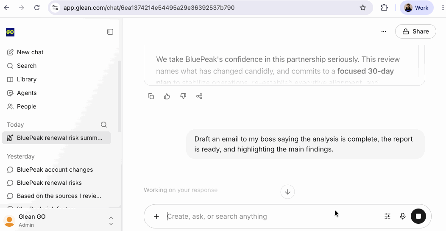Give the response a thumbs up
Image resolution: width=446 pixels, height=231 pixels.
[167, 96]
